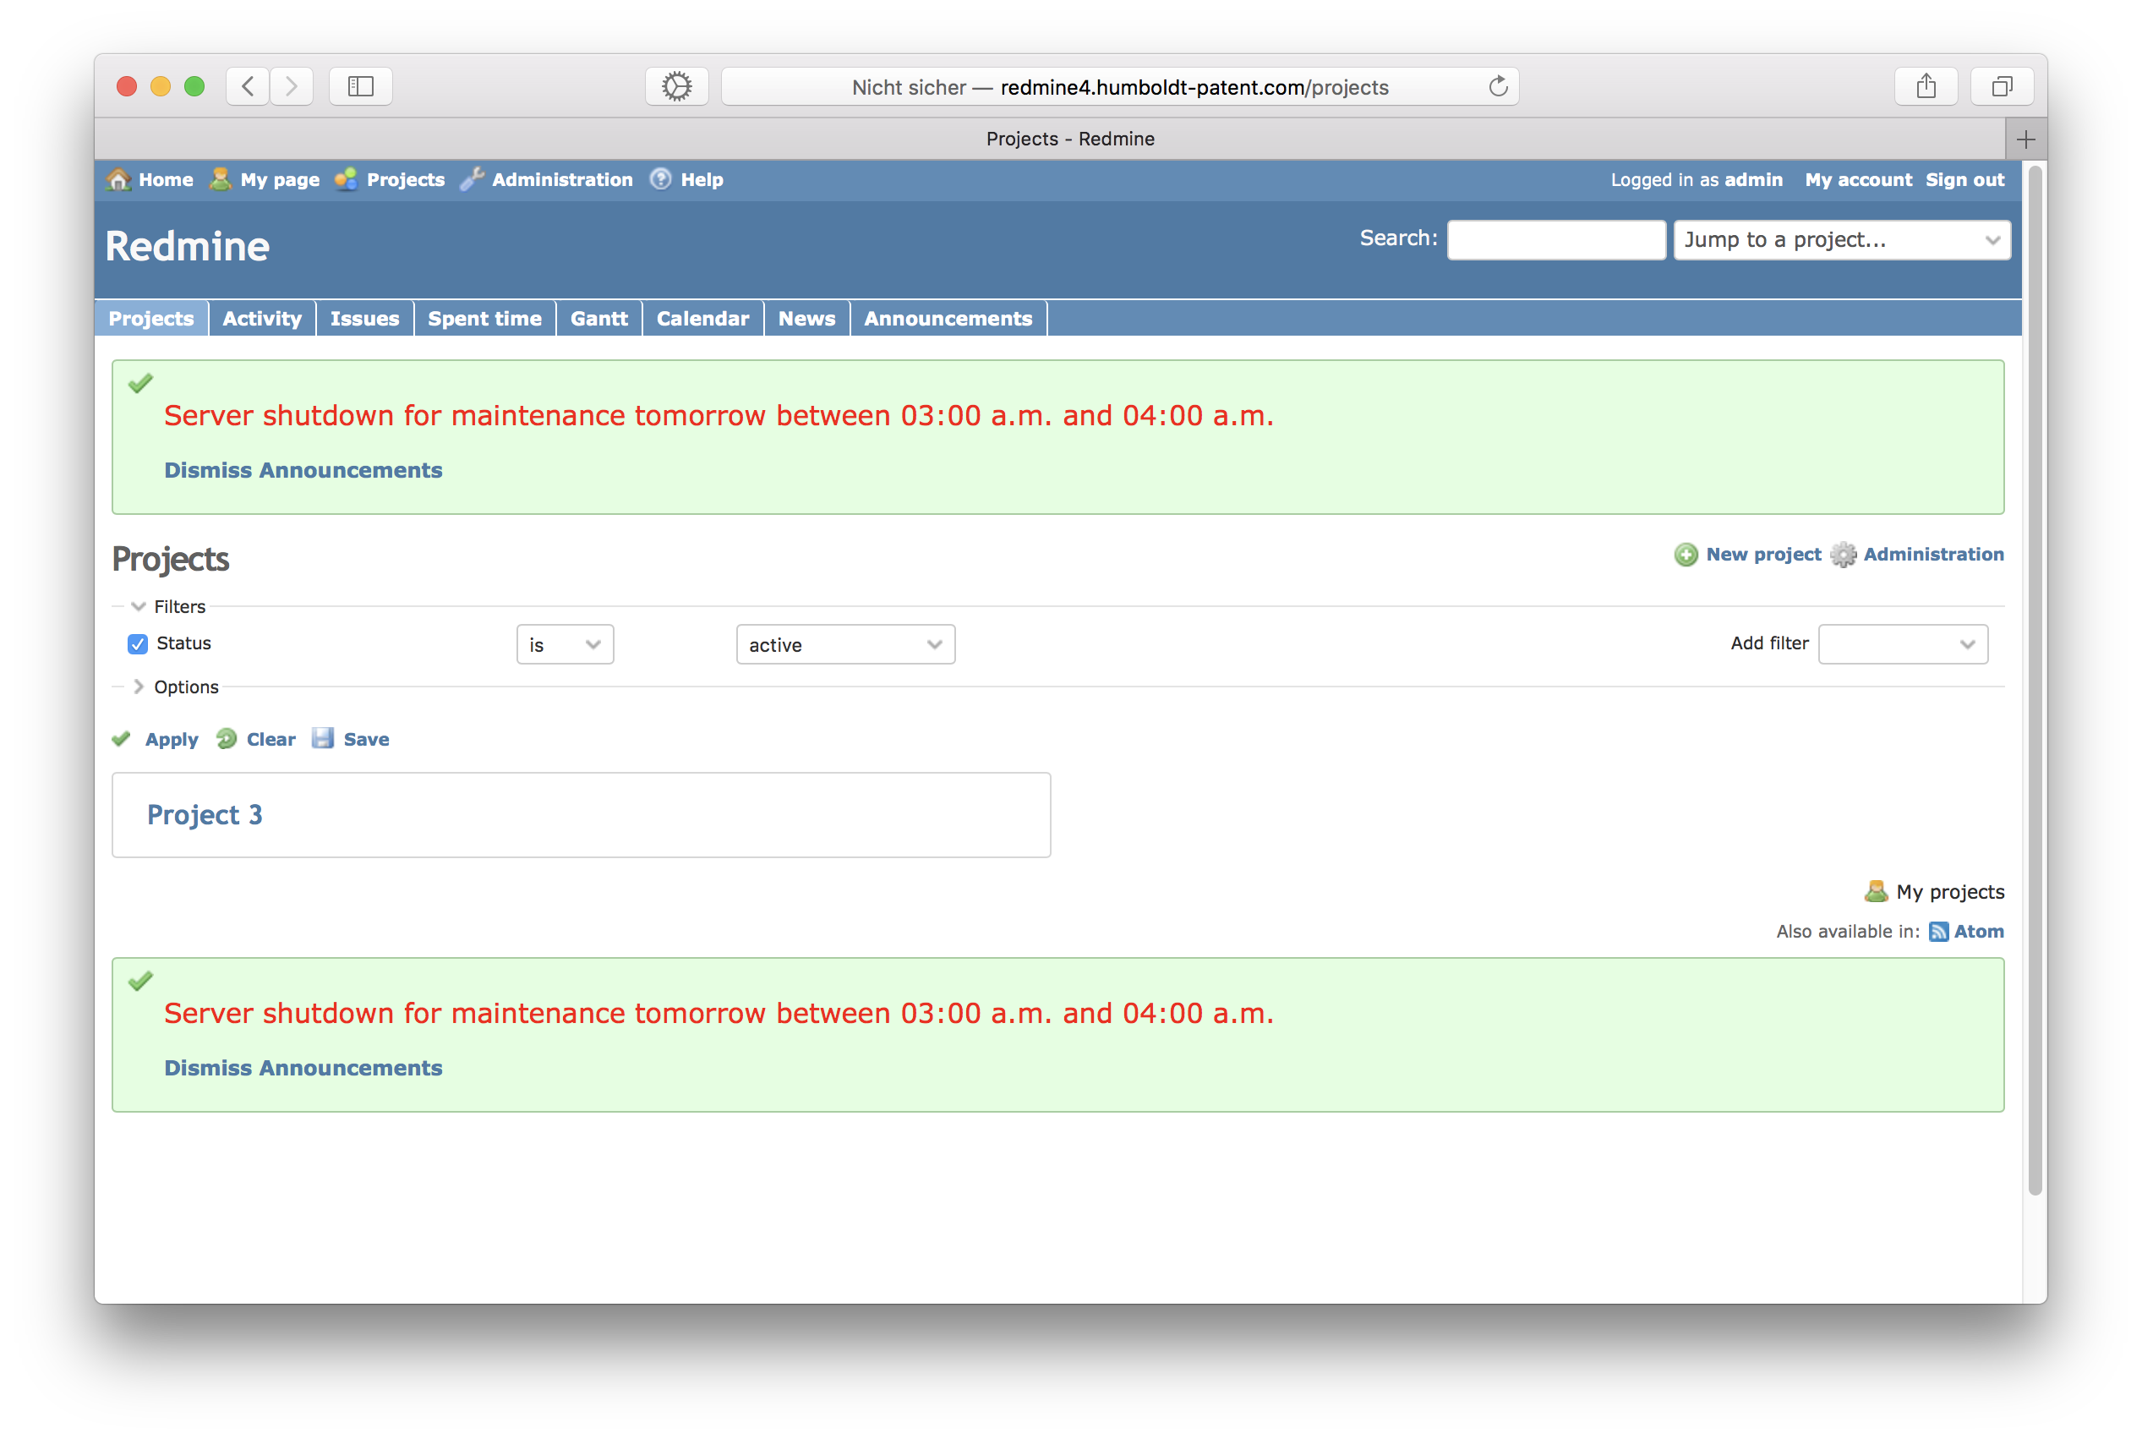
Task: Go back with Safari back arrow
Action: (x=248, y=86)
